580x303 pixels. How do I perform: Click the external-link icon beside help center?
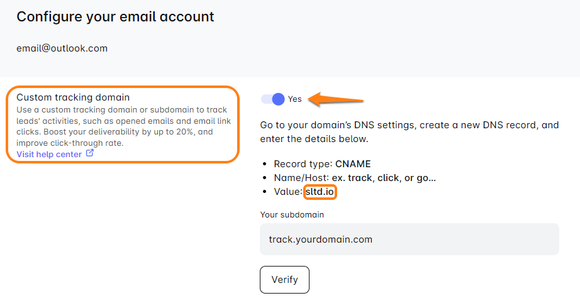(90, 153)
